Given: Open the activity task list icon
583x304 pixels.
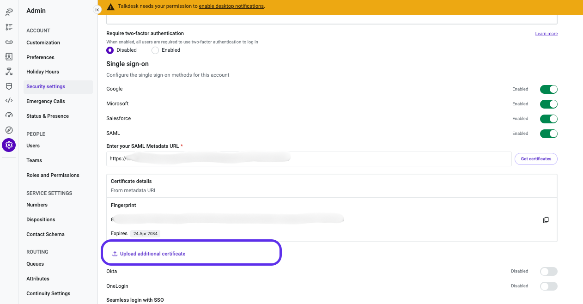Looking at the screenshot, I should [9, 27].
